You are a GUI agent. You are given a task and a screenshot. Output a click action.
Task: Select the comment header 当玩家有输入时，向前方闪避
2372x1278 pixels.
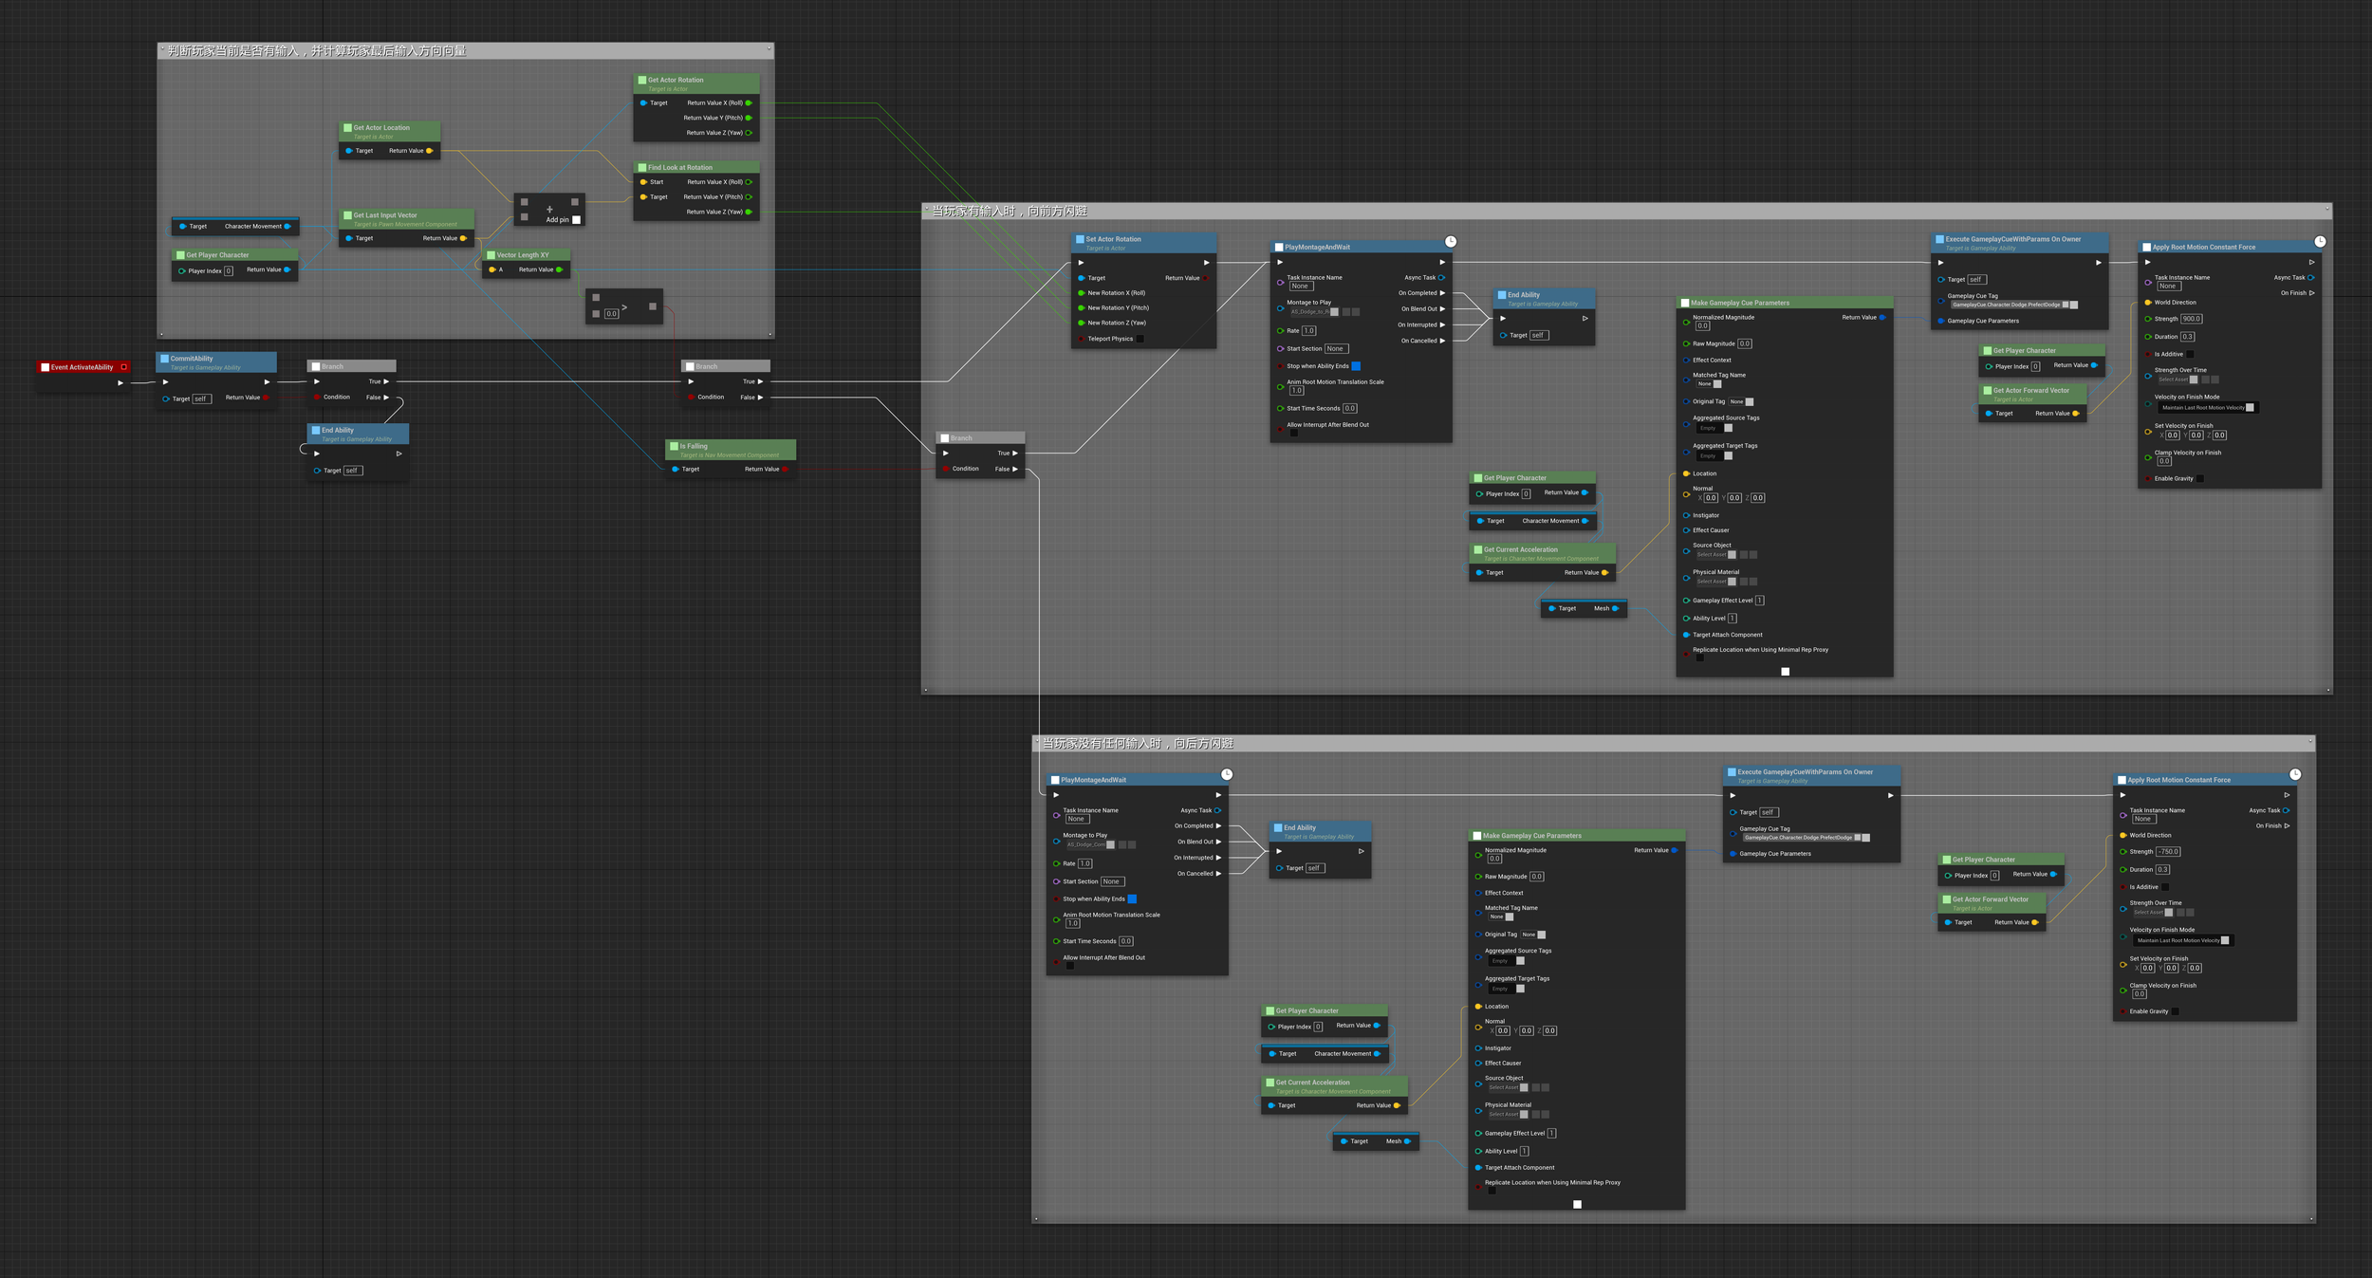pos(1010,211)
